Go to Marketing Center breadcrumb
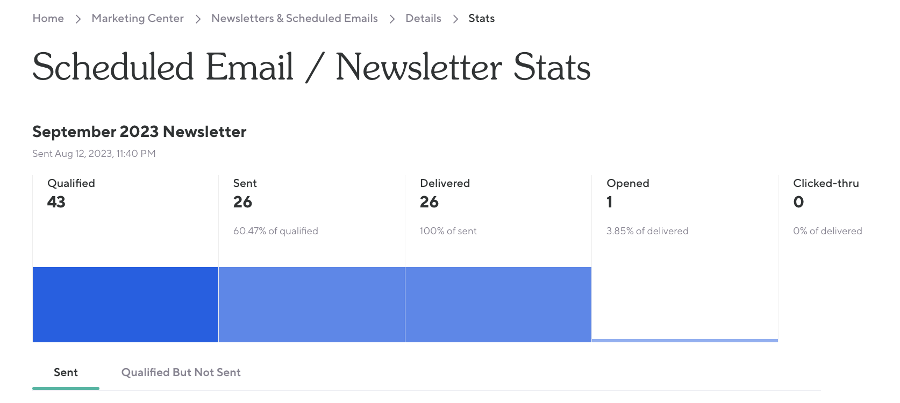 [x=138, y=18]
